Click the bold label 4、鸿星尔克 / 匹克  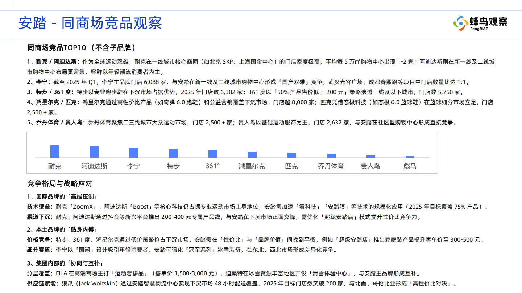[53, 102]
